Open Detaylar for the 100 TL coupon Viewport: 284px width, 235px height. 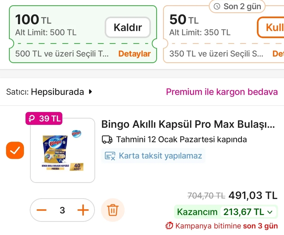point(134,54)
